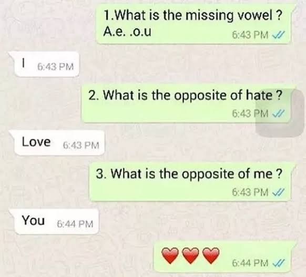
Task: Click the 6:43 PM timestamp on "I" message
Action: [x=55, y=67]
